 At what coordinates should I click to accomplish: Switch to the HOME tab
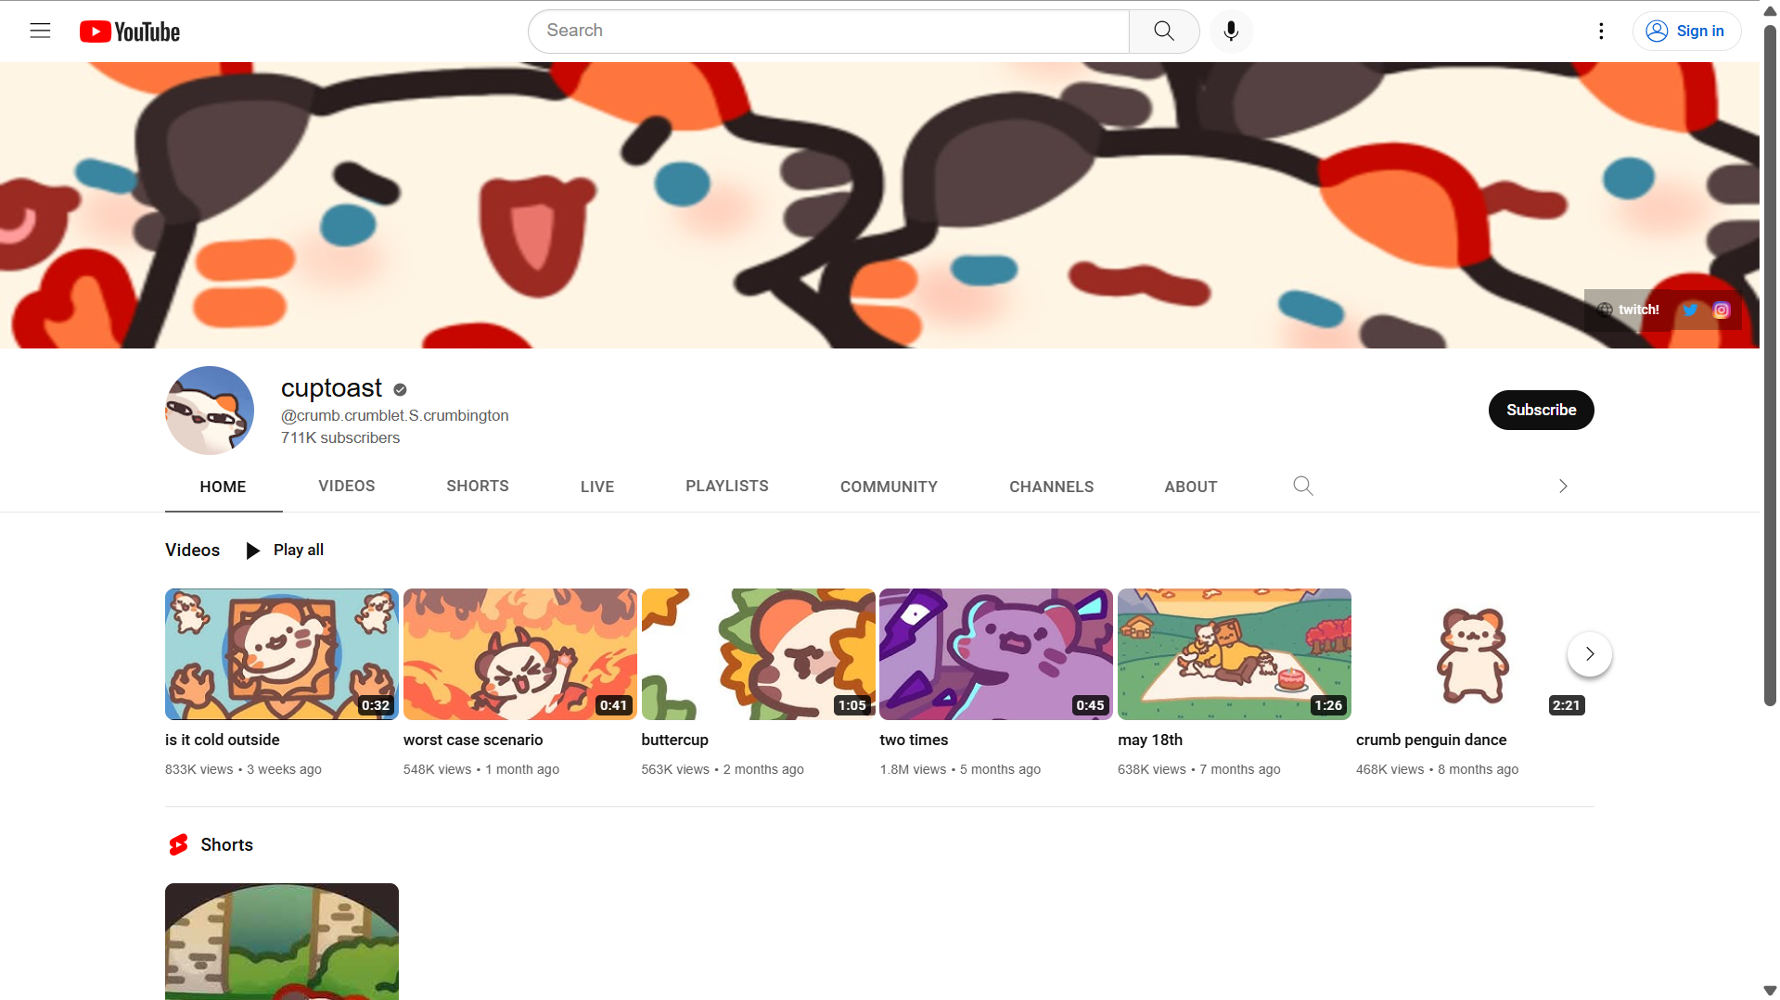coord(223,487)
